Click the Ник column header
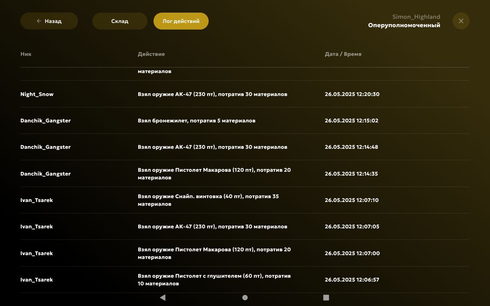This screenshot has width=490, height=306. pos(26,54)
